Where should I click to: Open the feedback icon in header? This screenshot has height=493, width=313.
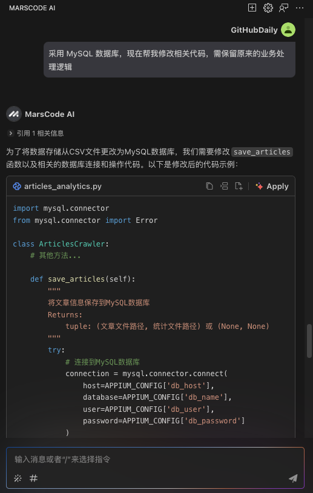283,8
